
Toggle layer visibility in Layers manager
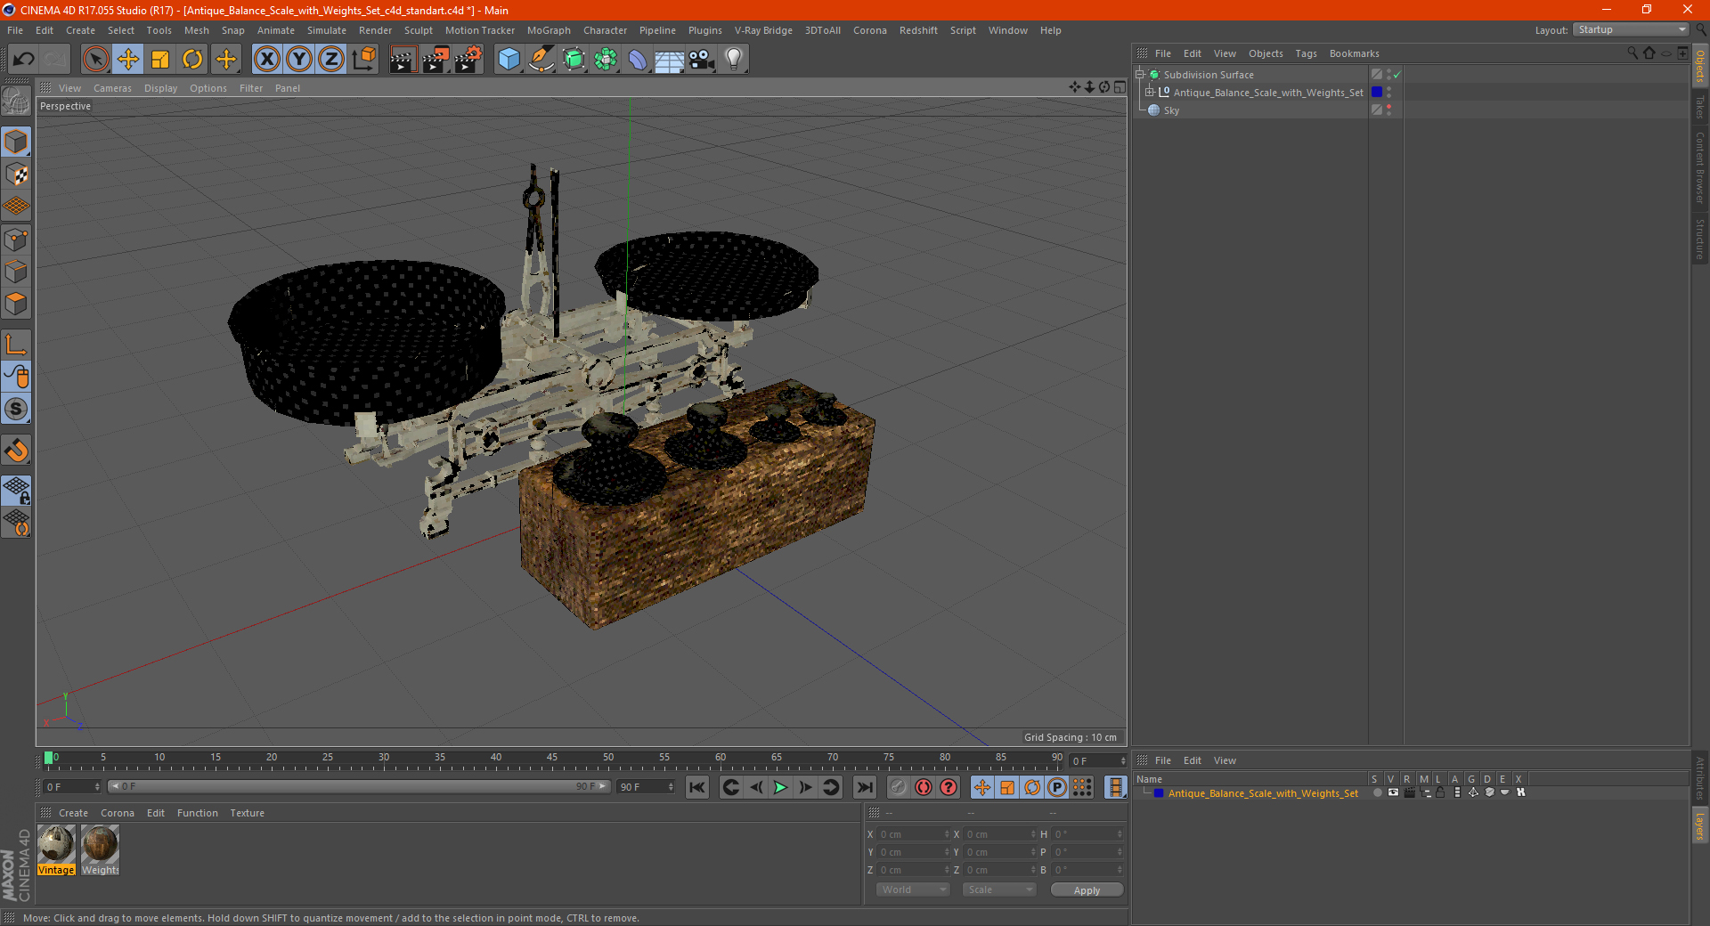pos(1393,792)
